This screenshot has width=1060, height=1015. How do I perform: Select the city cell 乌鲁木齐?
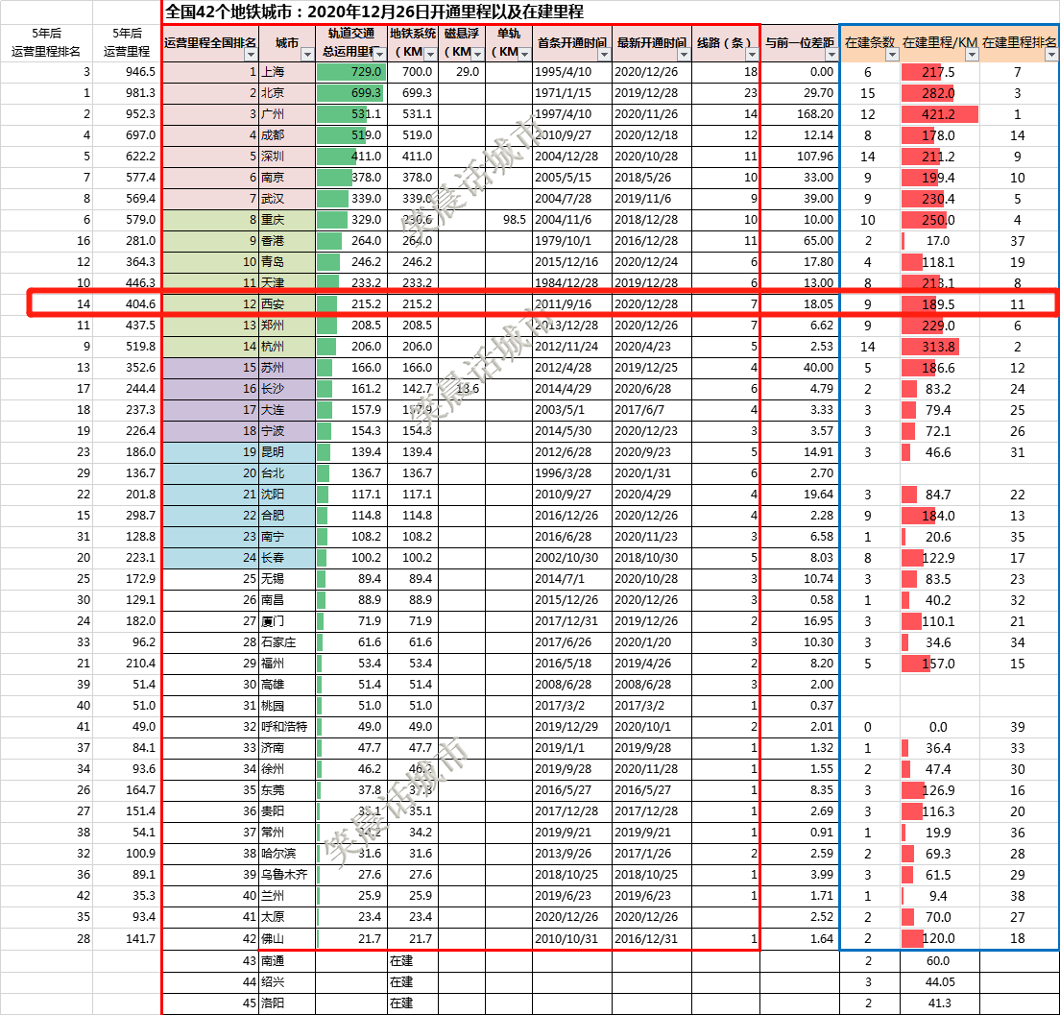point(287,875)
